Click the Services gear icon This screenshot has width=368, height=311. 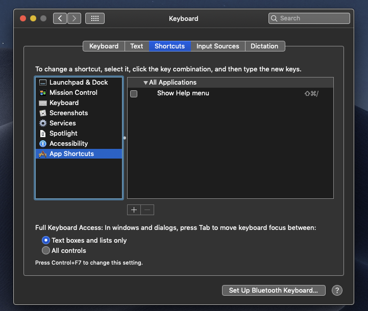tap(43, 123)
